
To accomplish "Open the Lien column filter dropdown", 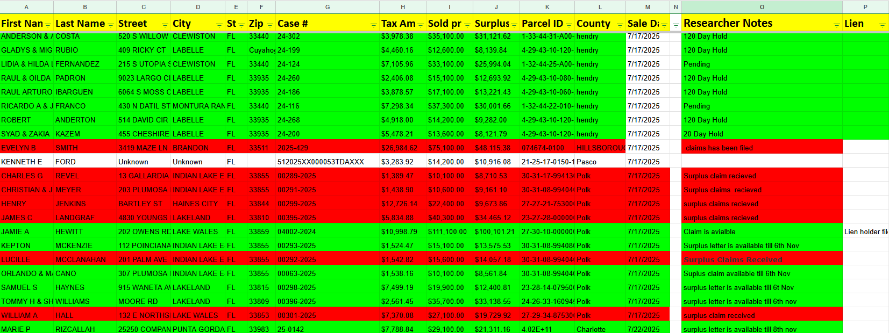I will (882, 25).
